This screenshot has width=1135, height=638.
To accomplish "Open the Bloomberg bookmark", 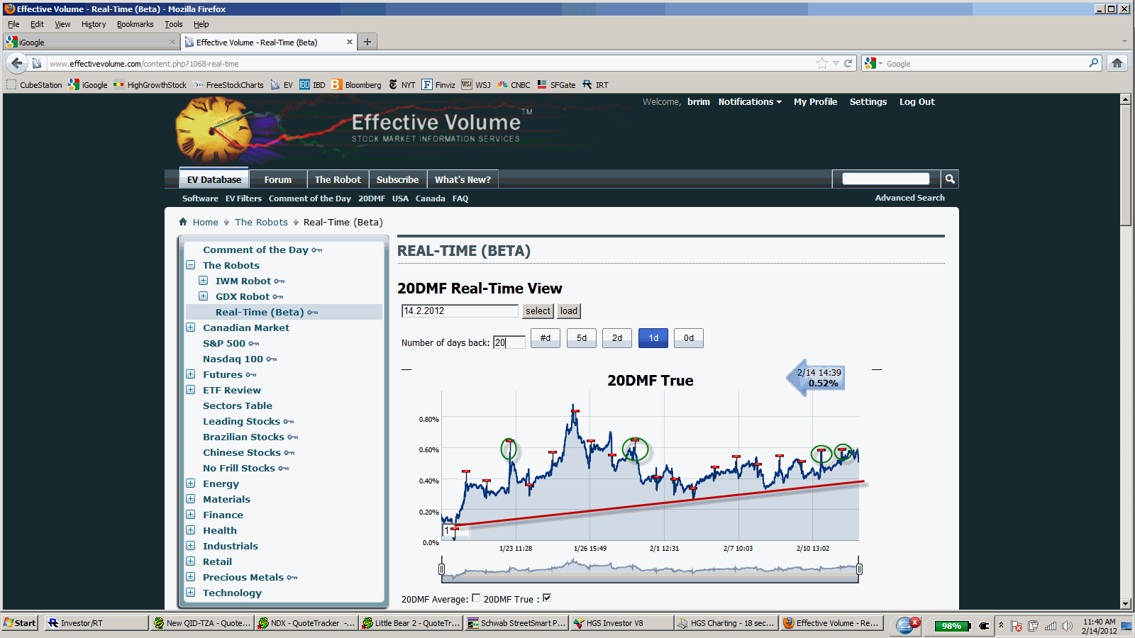I will coord(356,84).
